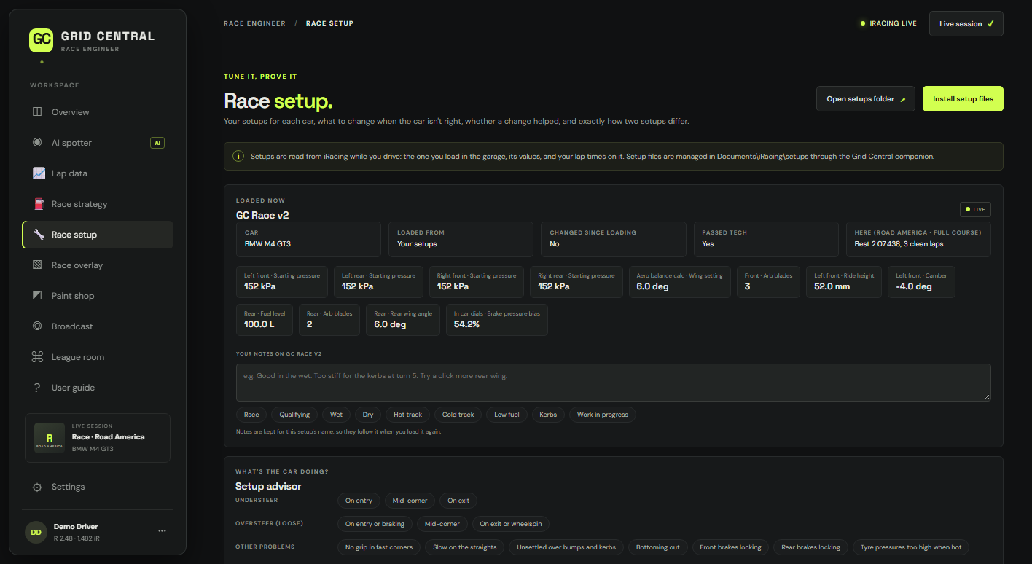Toggle the Dry tag chip
Viewport: 1032px width, 564px height.
point(368,415)
